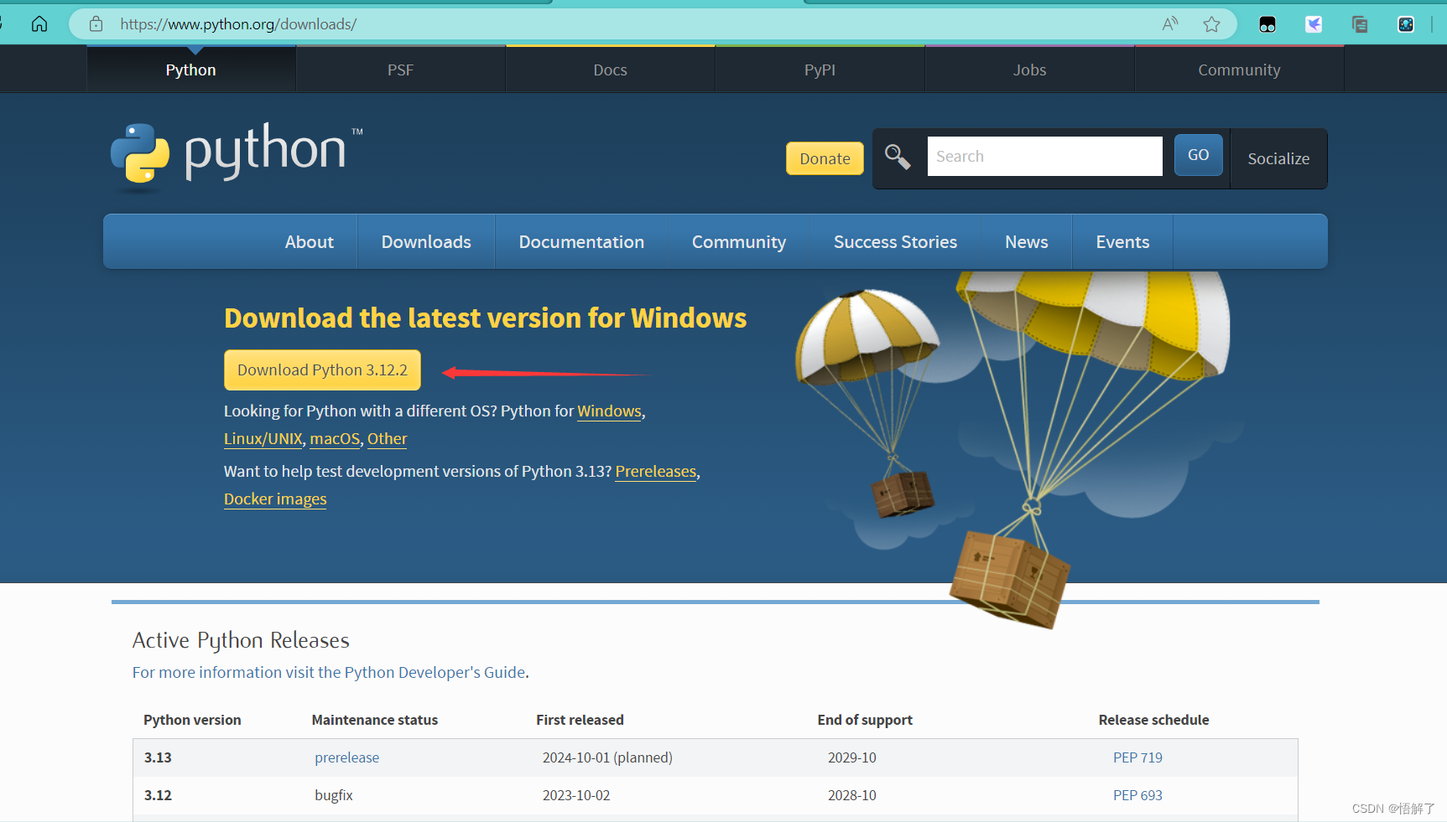Click the Release schedule column header

[1153, 720]
